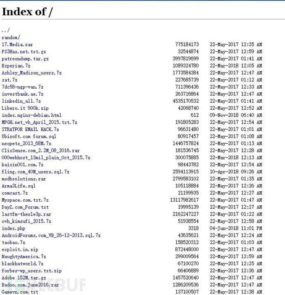Open the index.php link

14,228
